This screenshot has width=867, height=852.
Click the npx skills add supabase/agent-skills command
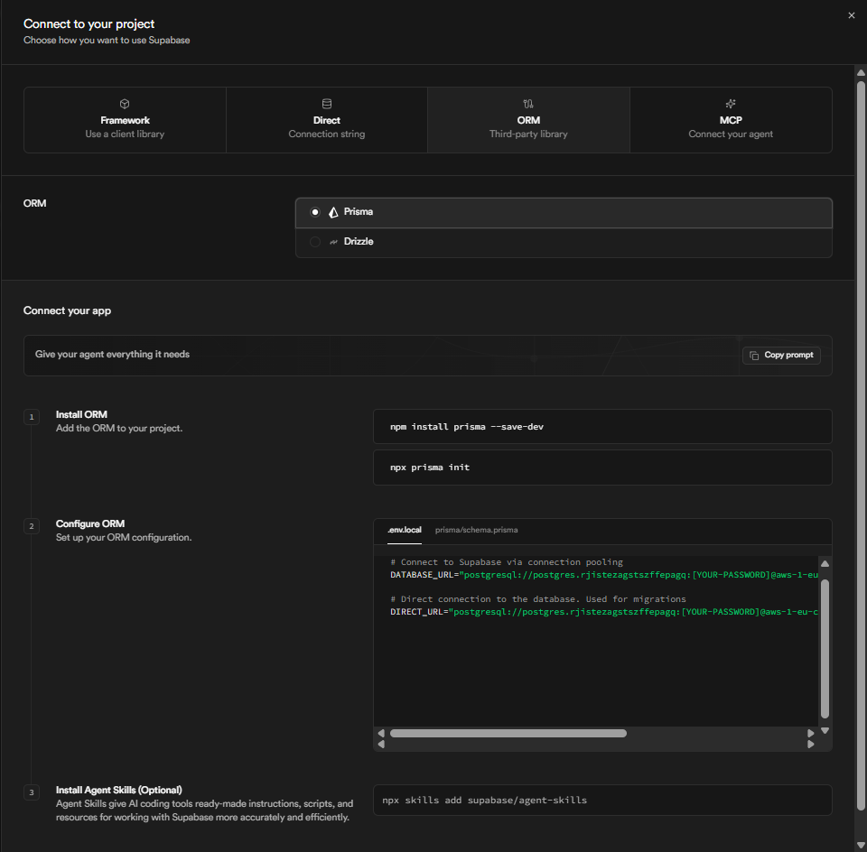(602, 800)
